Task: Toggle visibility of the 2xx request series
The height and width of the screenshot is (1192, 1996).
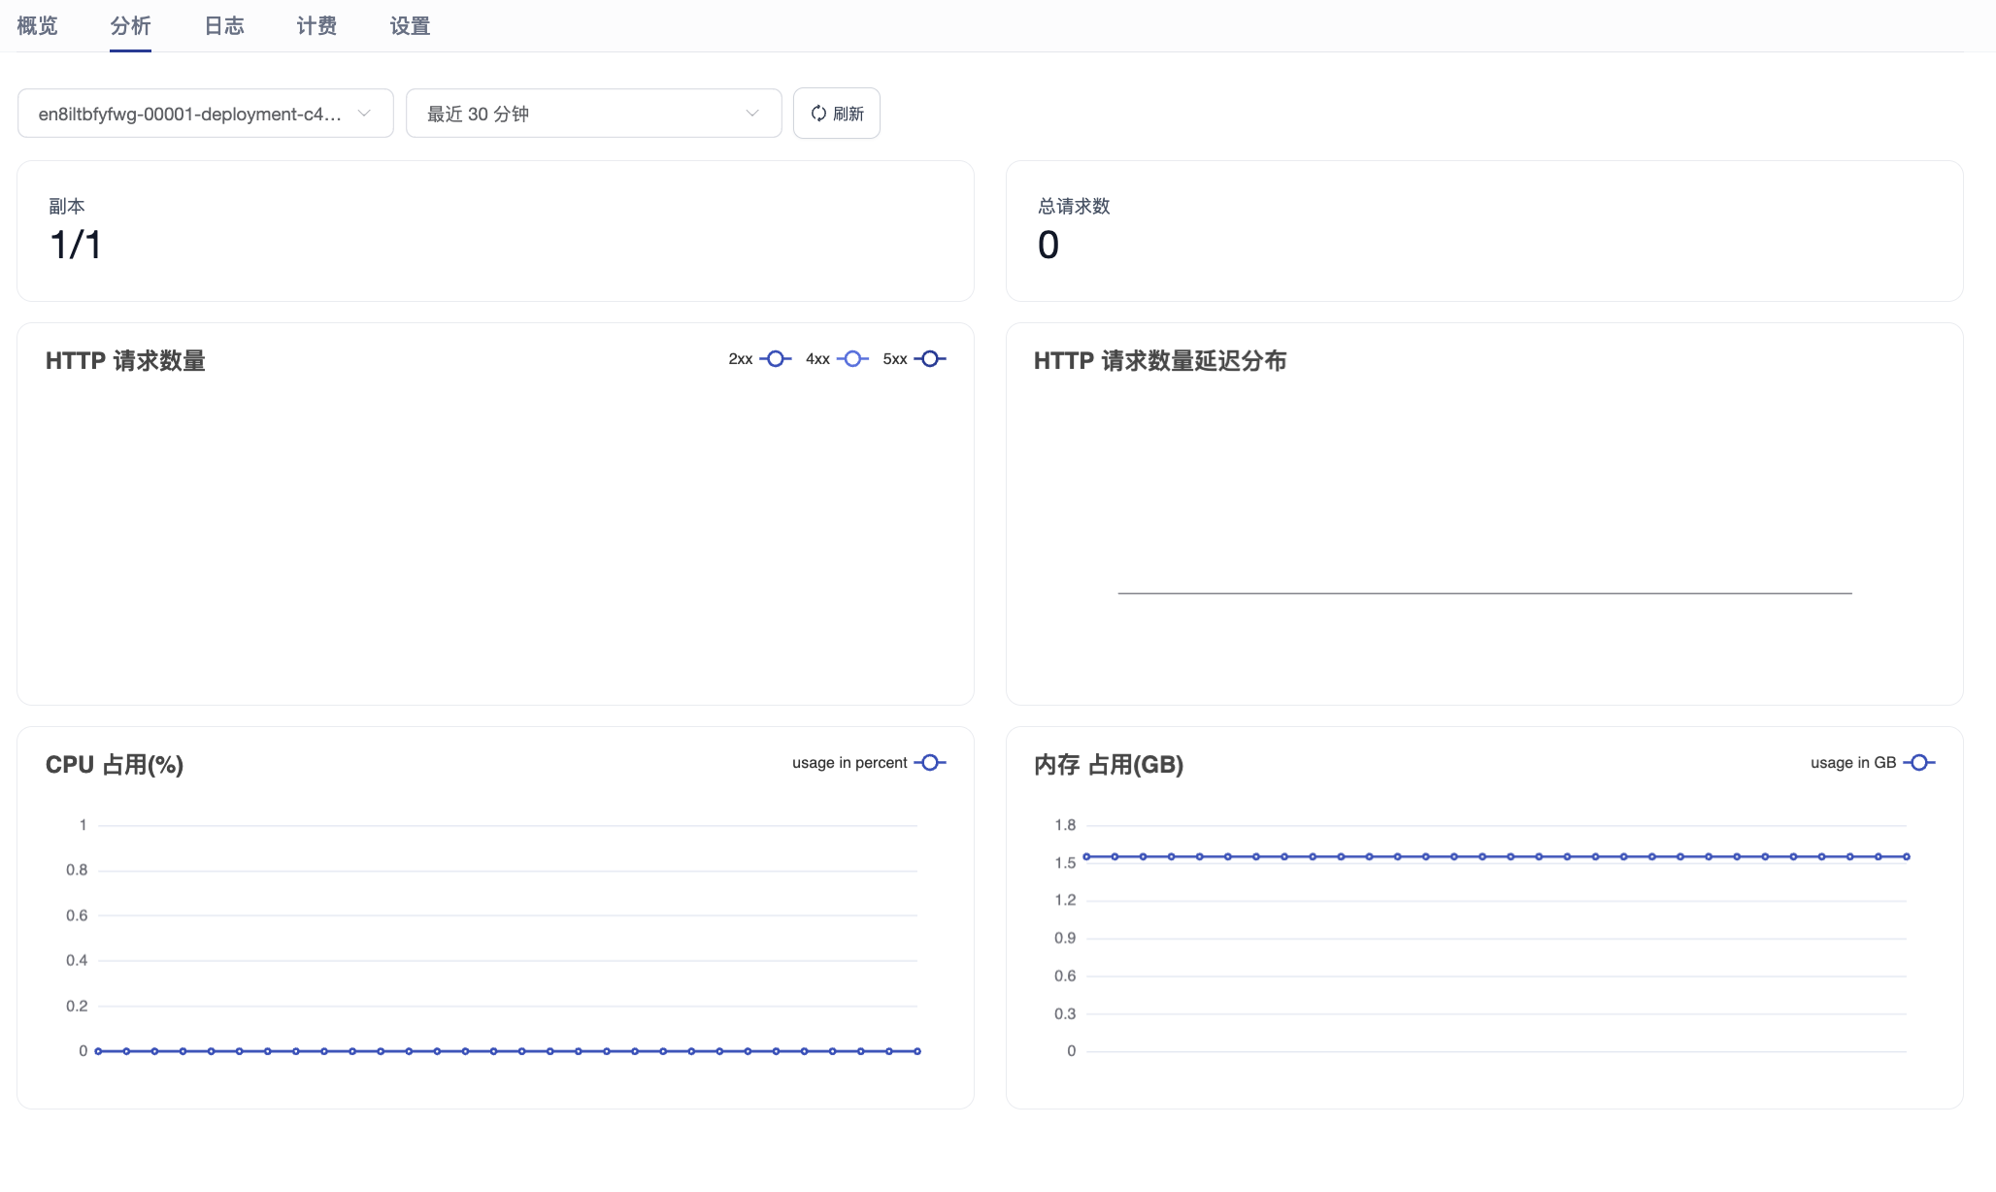Action: (x=773, y=359)
